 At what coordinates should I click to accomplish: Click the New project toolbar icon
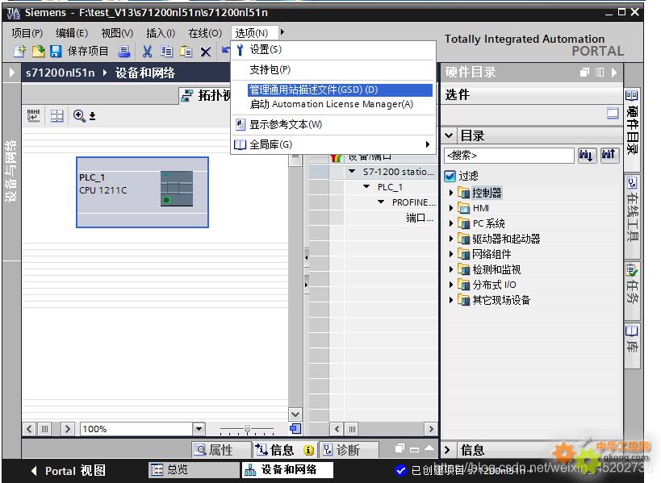click(x=20, y=52)
